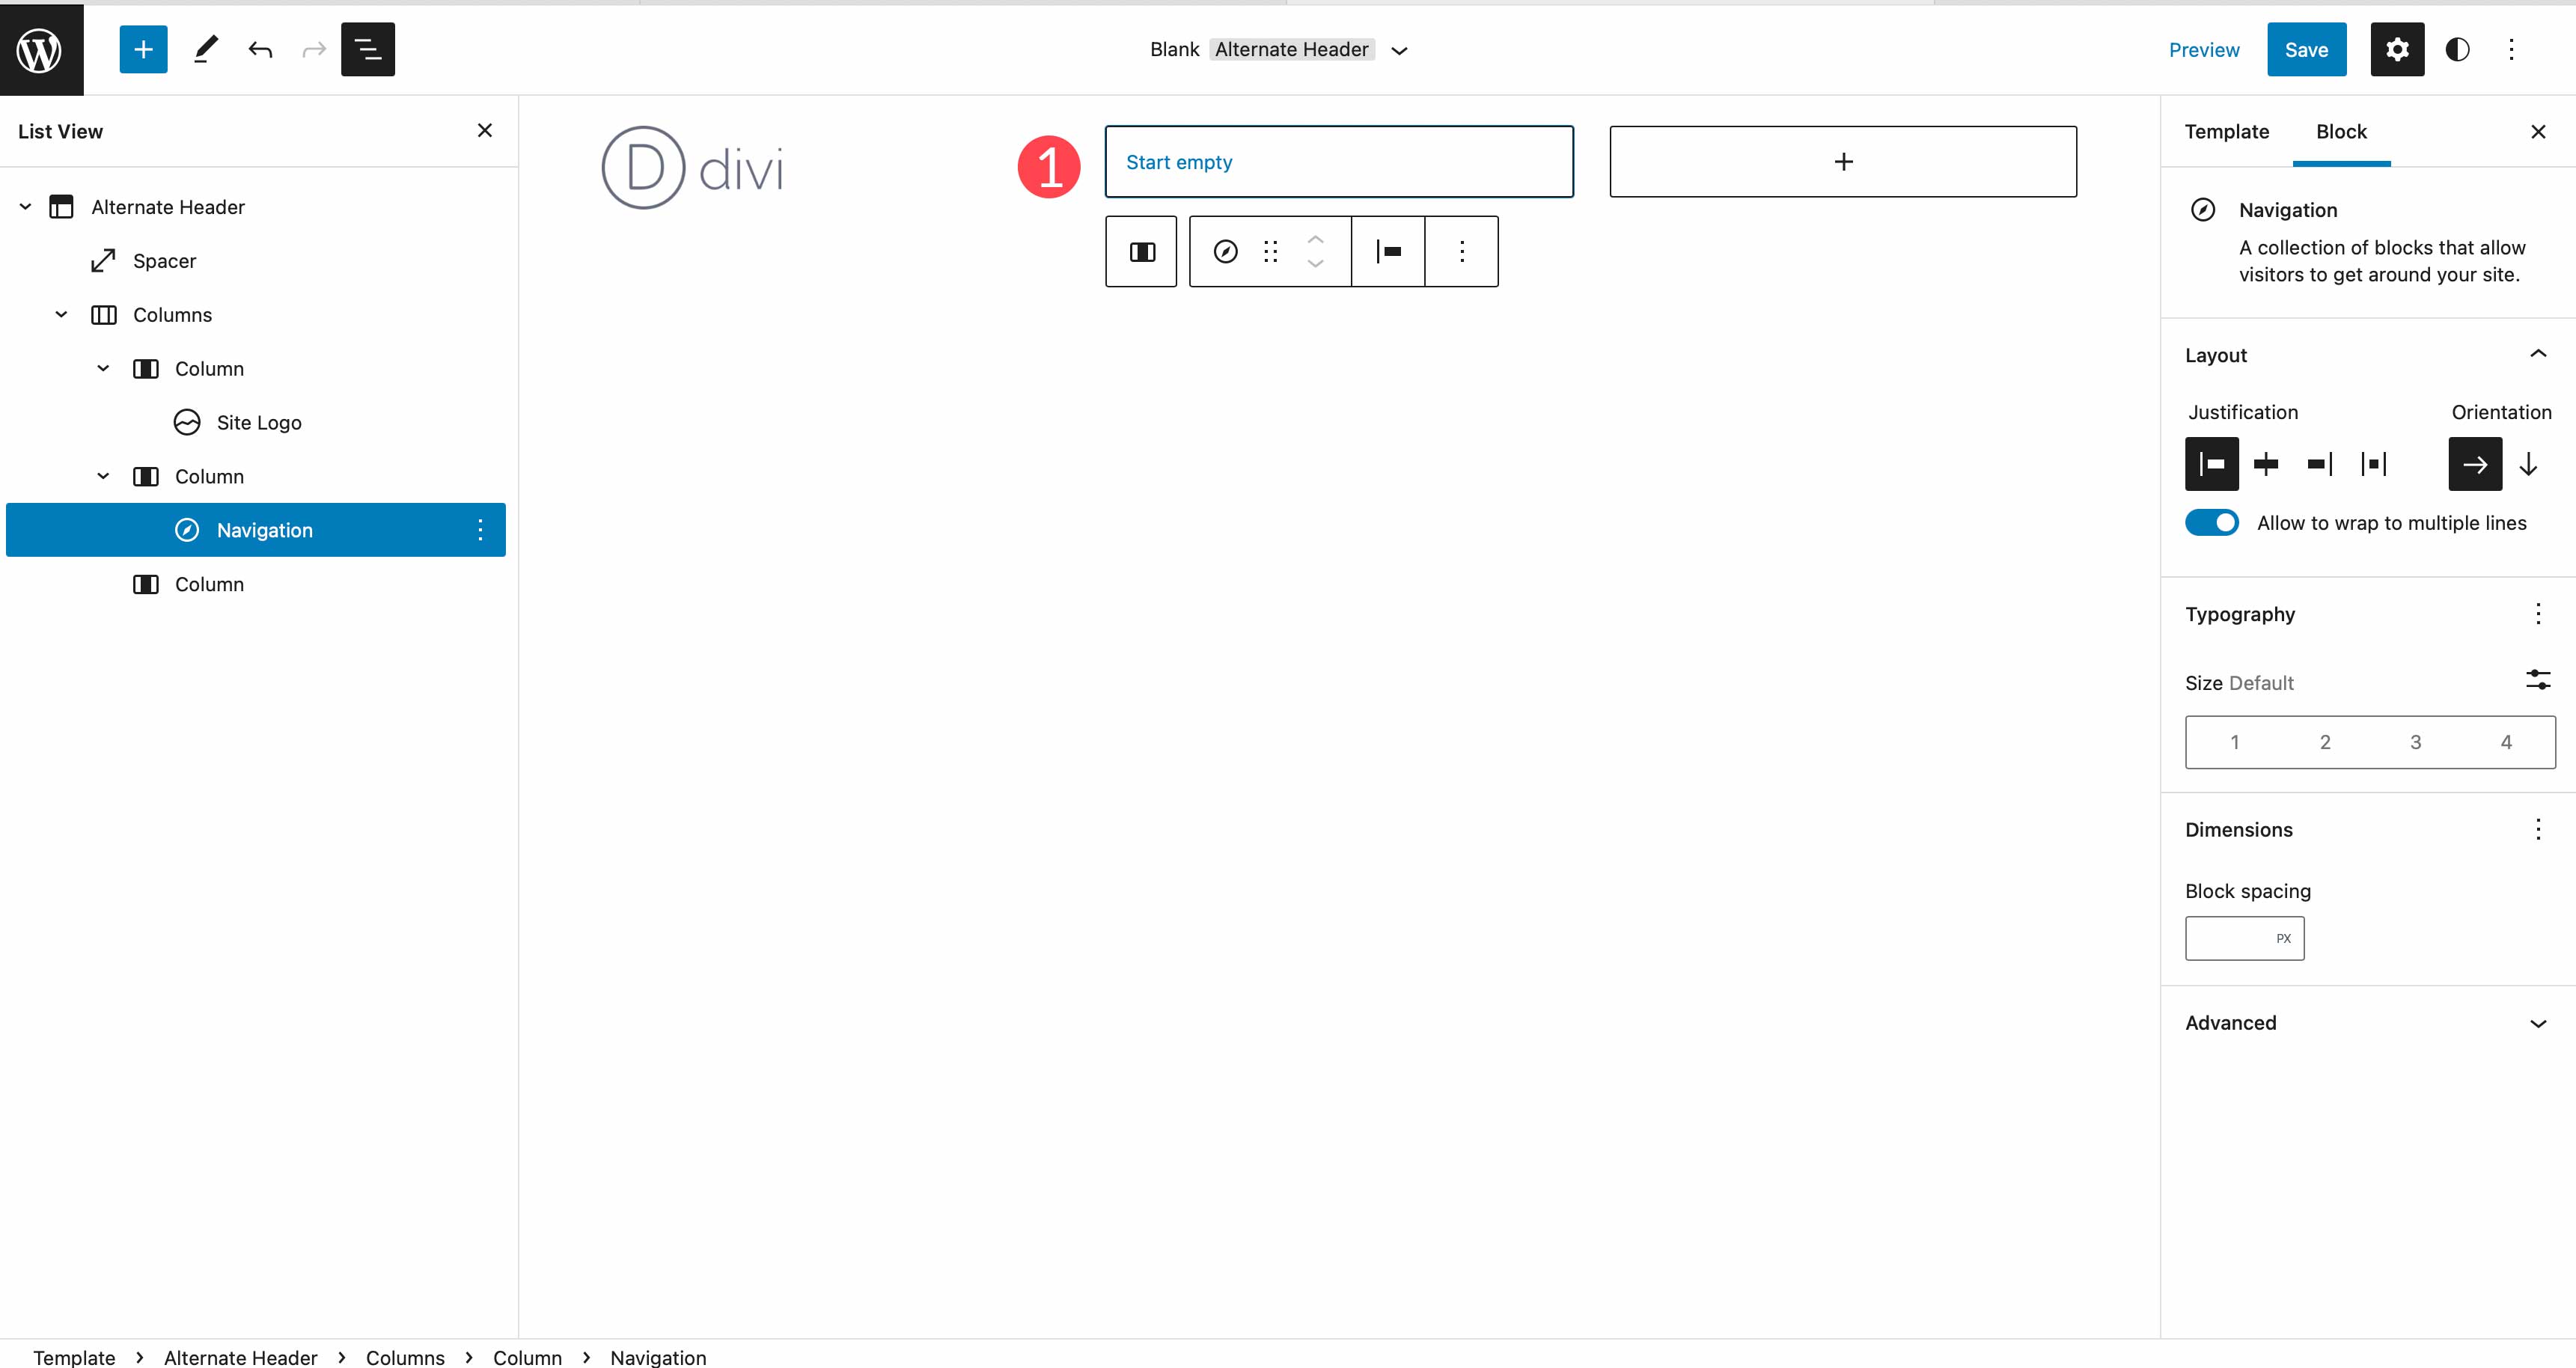
Task: Click the horizontal orientation arrow icon
Action: [x=2473, y=463]
